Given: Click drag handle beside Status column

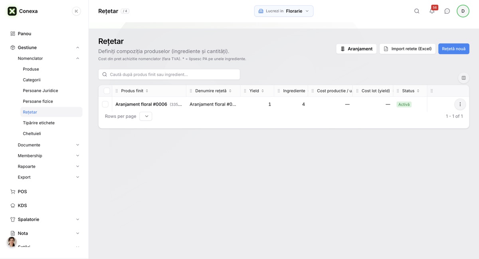Looking at the screenshot, I should [x=398, y=91].
